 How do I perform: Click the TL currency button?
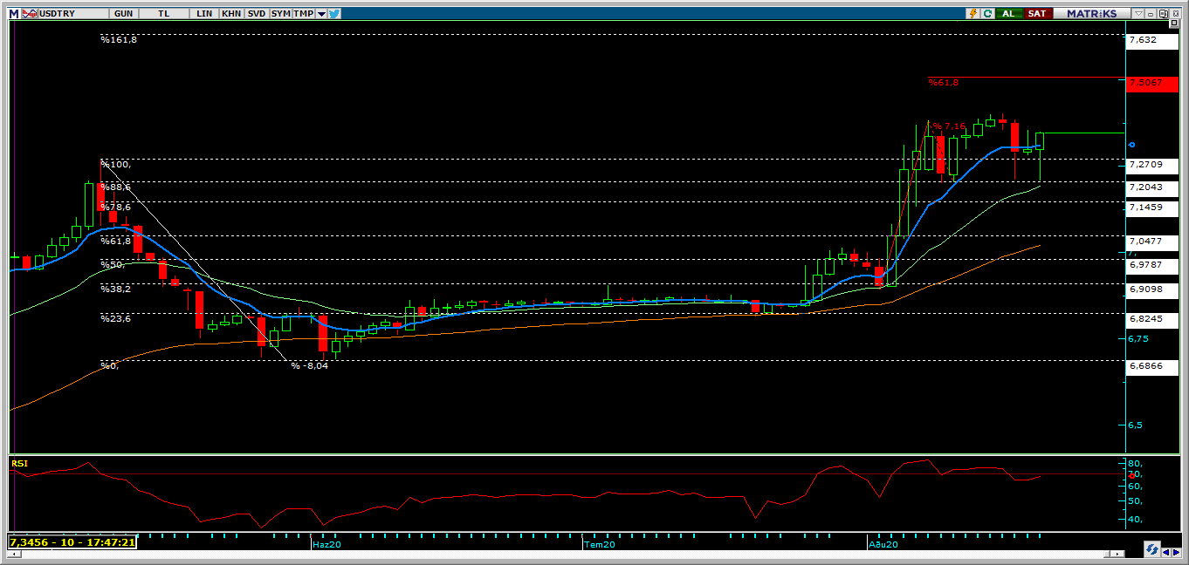pos(164,14)
